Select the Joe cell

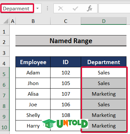coord(33,104)
